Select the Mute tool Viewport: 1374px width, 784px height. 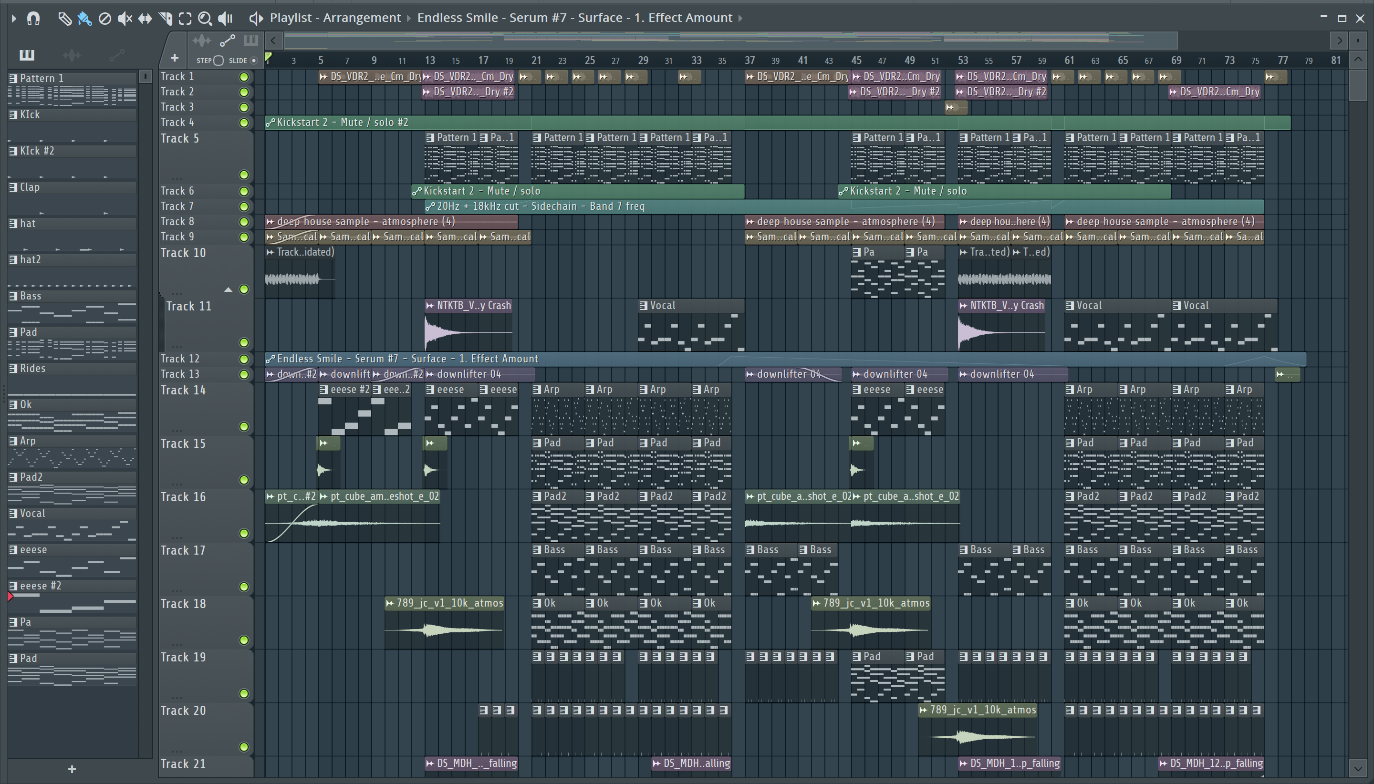[x=125, y=18]
